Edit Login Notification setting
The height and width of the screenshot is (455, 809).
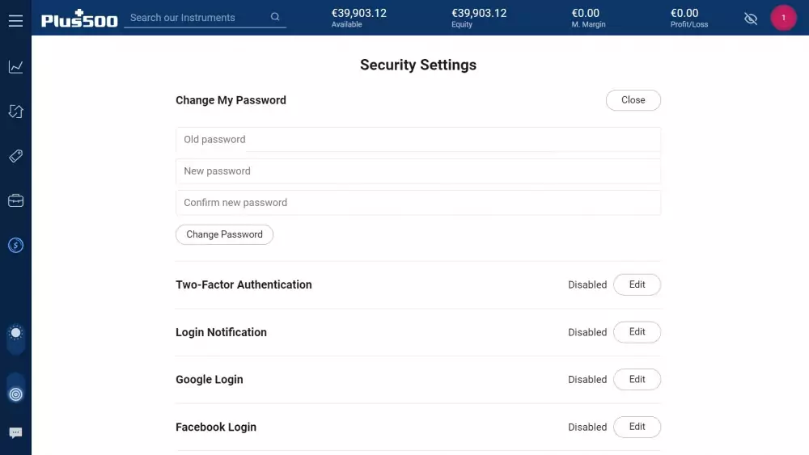(637, 332)
